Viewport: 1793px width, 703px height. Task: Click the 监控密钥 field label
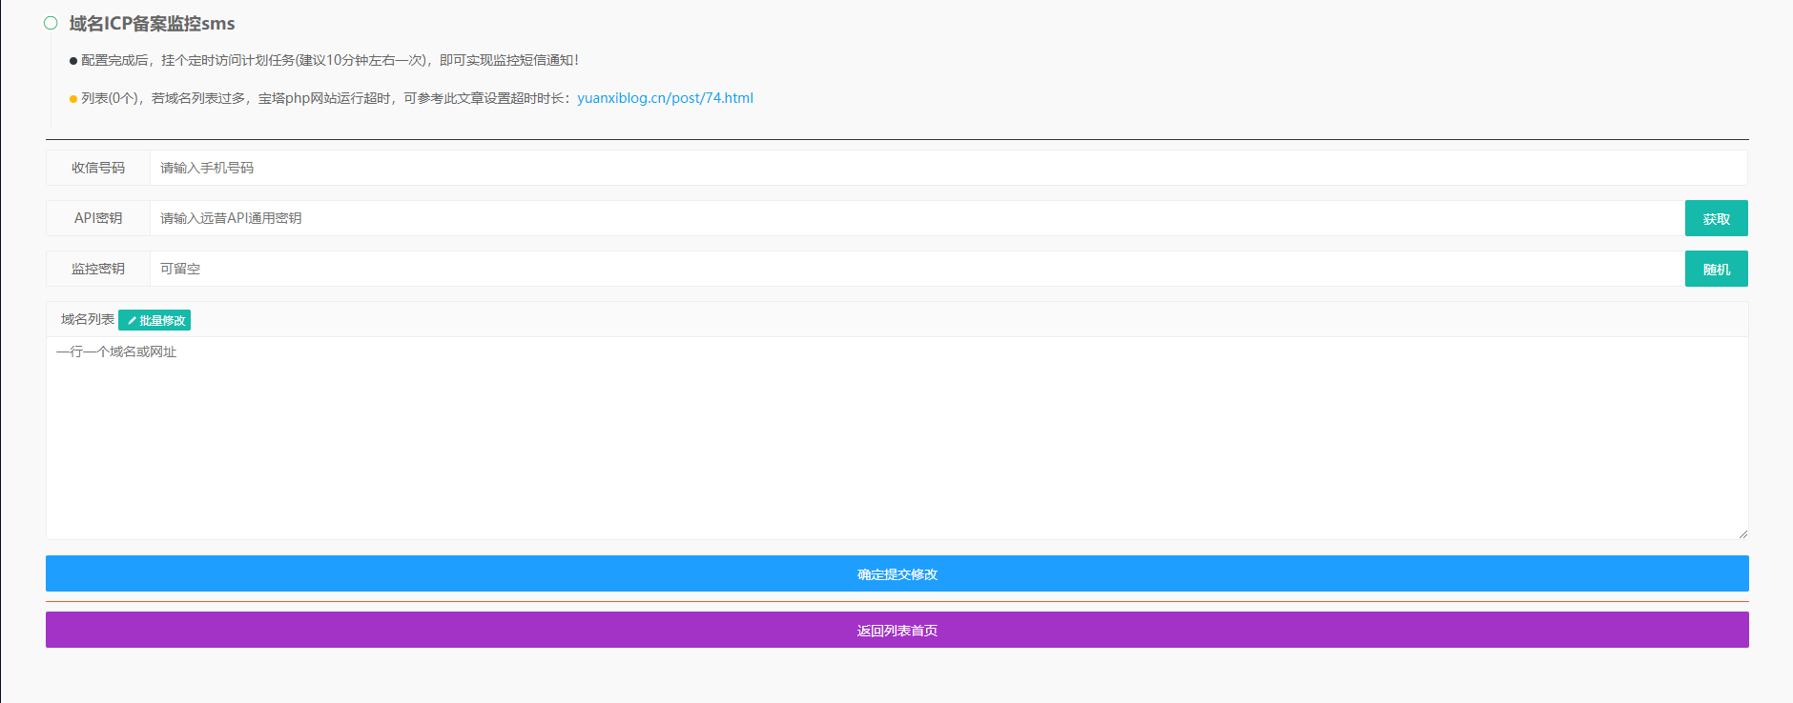[x=98, y=269]
